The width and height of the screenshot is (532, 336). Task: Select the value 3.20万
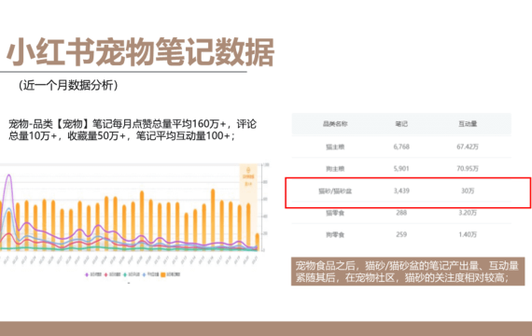(x=468, y=213)
